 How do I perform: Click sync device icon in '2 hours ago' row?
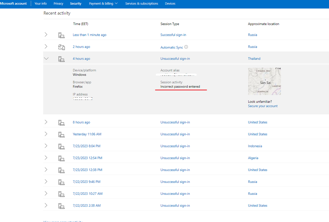pos(61,47)
